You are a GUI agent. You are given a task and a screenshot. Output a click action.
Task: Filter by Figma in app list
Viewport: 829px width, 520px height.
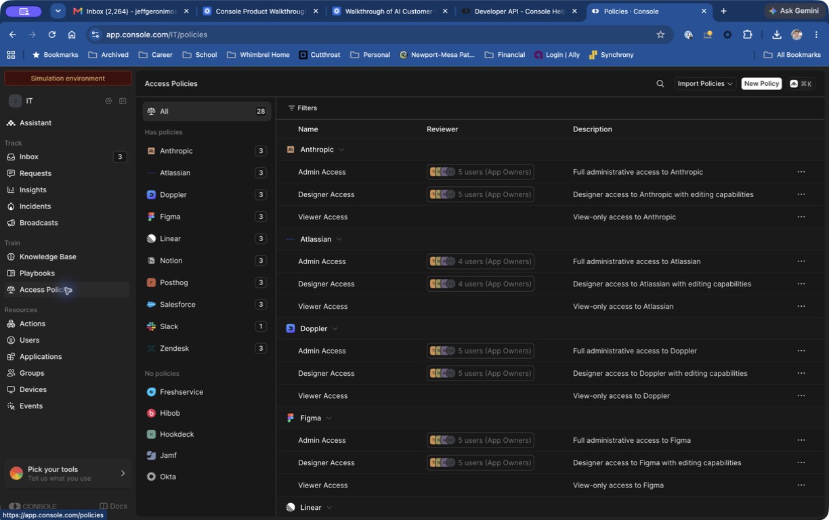click(207, 217)
